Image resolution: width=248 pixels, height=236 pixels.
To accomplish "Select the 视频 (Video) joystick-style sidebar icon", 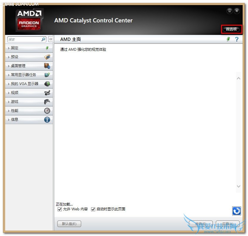I will pyautogui.click(x=47, y=93).
